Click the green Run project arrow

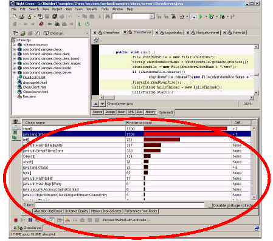click(201, 16)
